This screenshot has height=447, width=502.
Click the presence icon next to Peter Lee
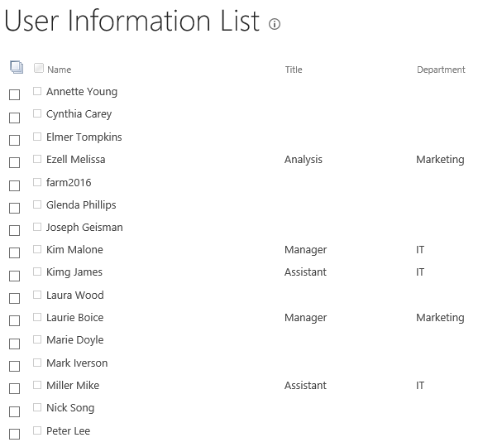coord(37,430)
